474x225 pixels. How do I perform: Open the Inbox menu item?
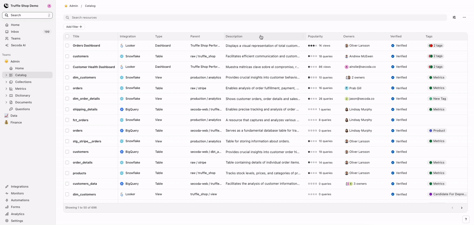tap(15, 32)
